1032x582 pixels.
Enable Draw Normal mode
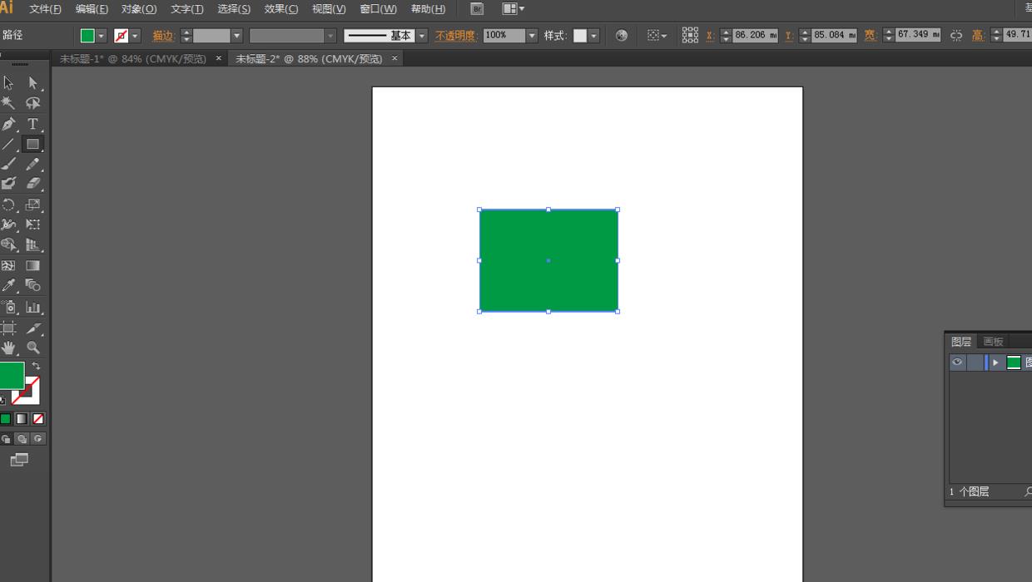(6, 439)
